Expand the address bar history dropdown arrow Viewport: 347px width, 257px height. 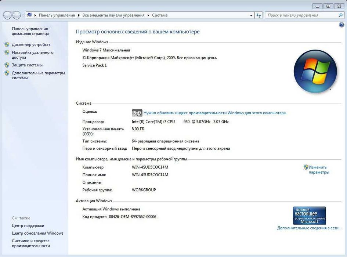[x=251, y=15]
